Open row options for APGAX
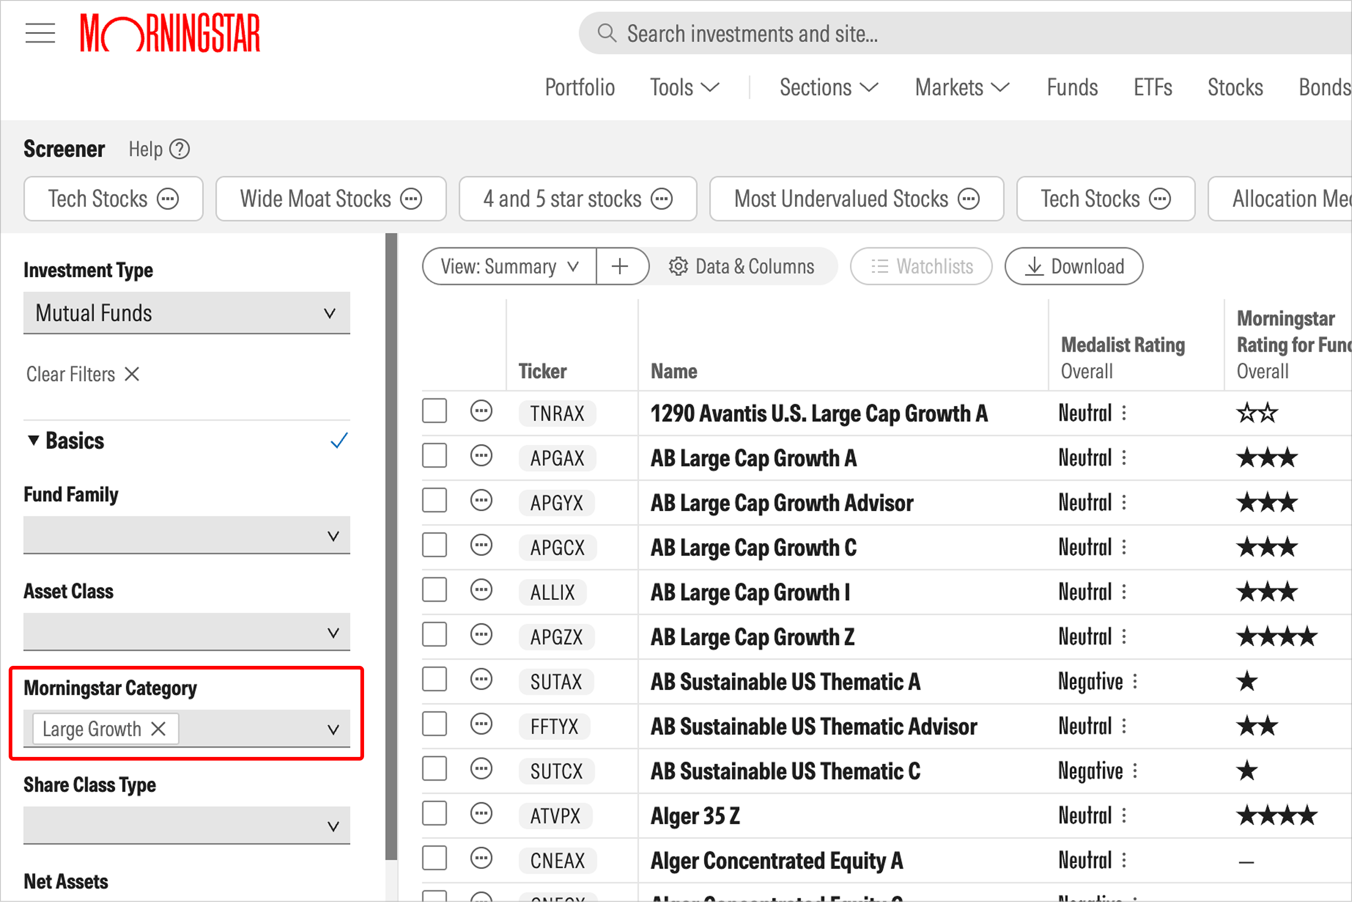The image size is (1352, 902). [x=481, y=456]
